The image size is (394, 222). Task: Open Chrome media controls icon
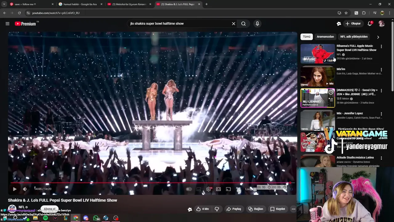(375, 13)
